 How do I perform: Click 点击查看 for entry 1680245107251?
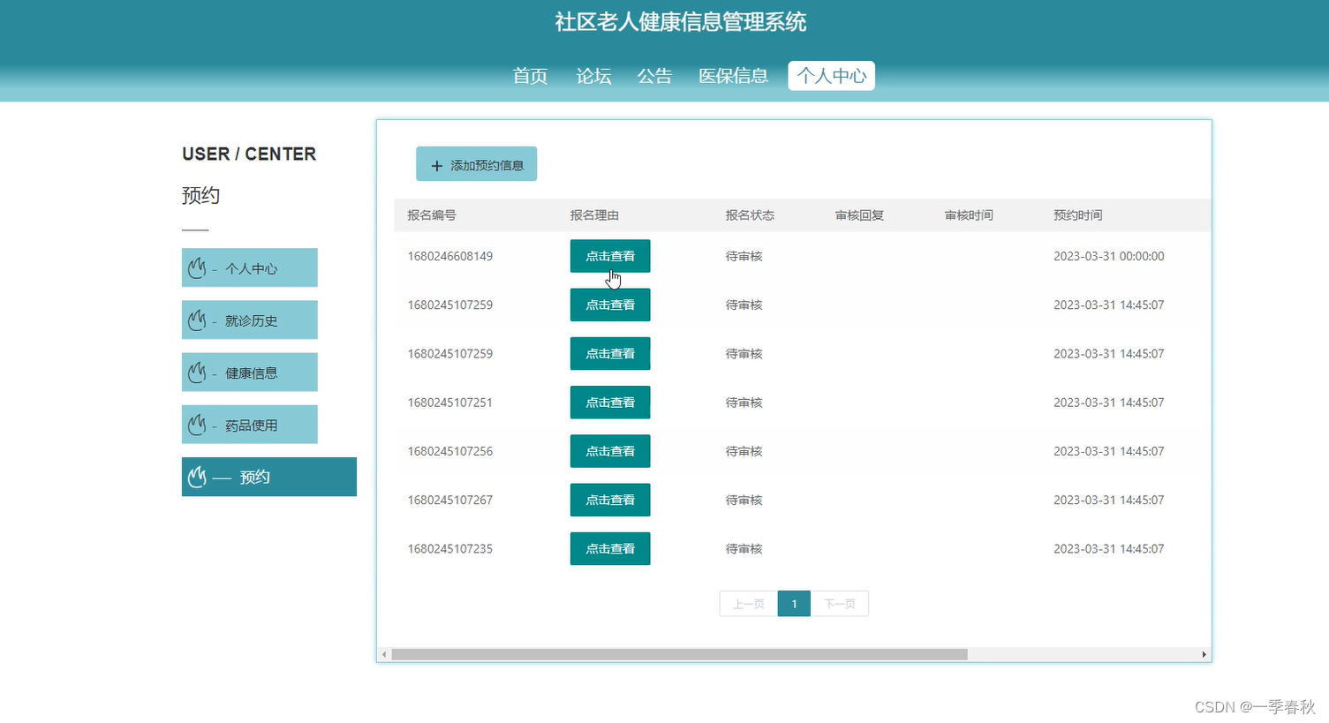[x=610, y=403]
